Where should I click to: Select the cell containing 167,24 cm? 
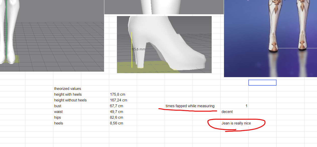tap(119, 100)
